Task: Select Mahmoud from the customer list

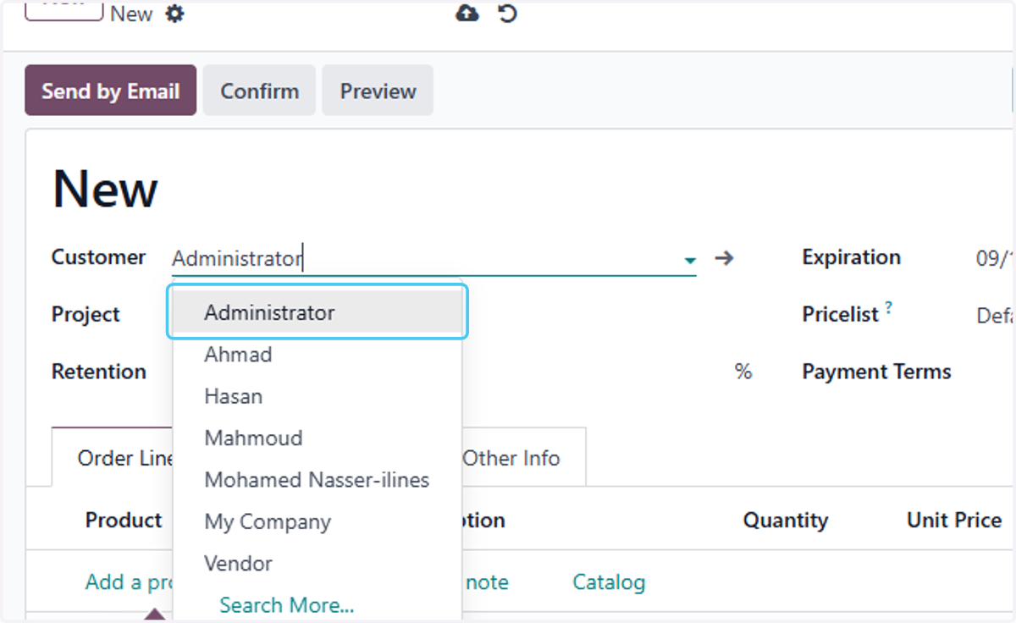Action: [318, 438]
